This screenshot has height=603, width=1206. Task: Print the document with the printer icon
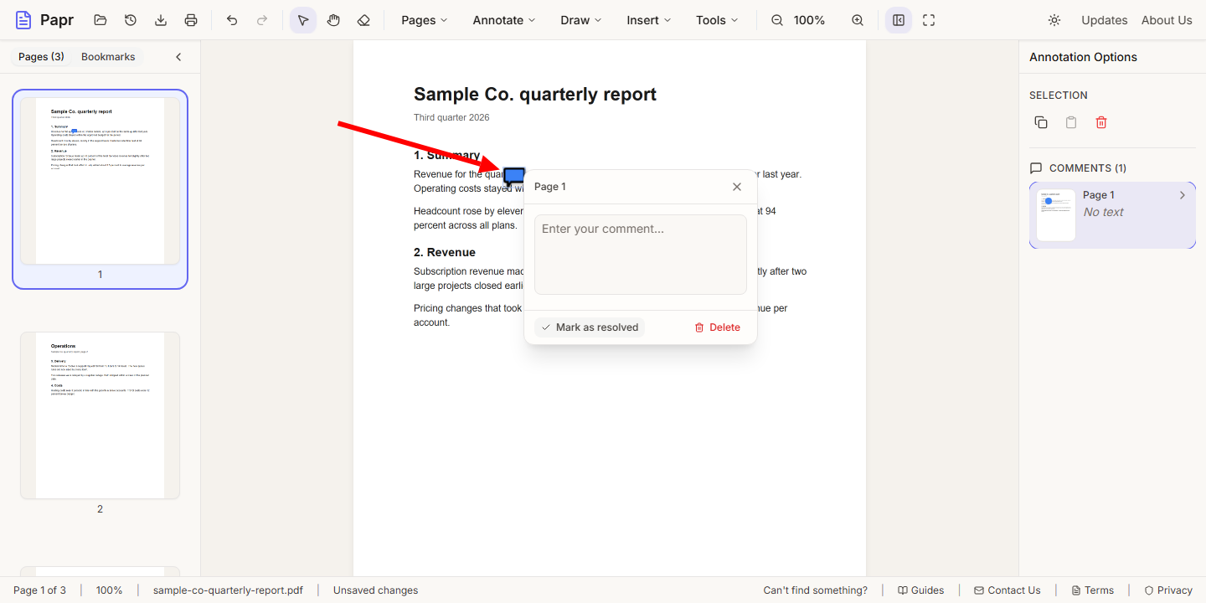pyautogui.click(x=191, y=20)
